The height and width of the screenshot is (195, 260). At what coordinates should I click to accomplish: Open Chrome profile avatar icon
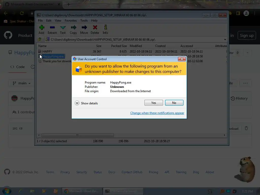[246, 13]
